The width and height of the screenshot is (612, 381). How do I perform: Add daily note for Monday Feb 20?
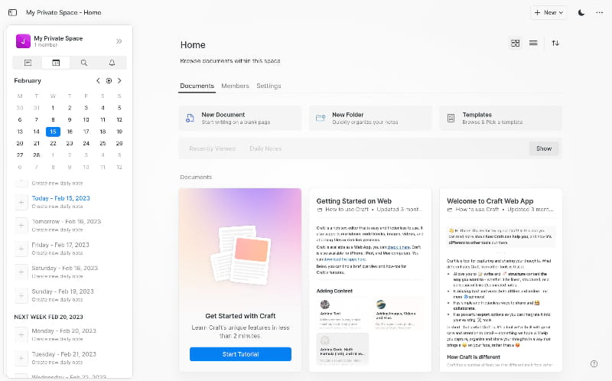point(21,334)
